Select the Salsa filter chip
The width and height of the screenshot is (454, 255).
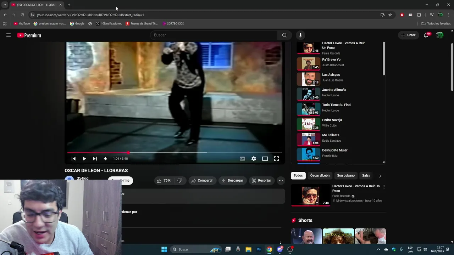[x=366, y=176]
